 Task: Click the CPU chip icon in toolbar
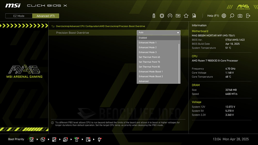coord(162,16)
